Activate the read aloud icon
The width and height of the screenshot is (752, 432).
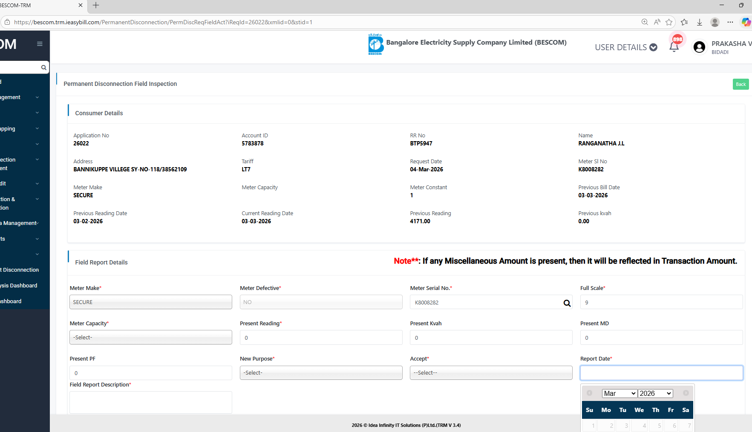coord(657,22)
